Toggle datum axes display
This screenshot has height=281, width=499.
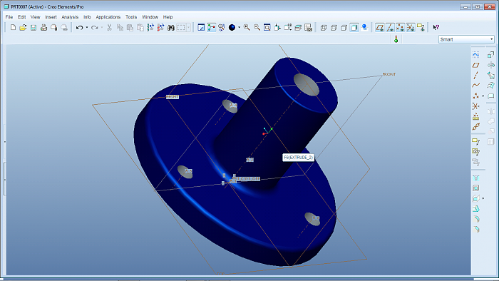pyautogui.click(x=390, y=28)
